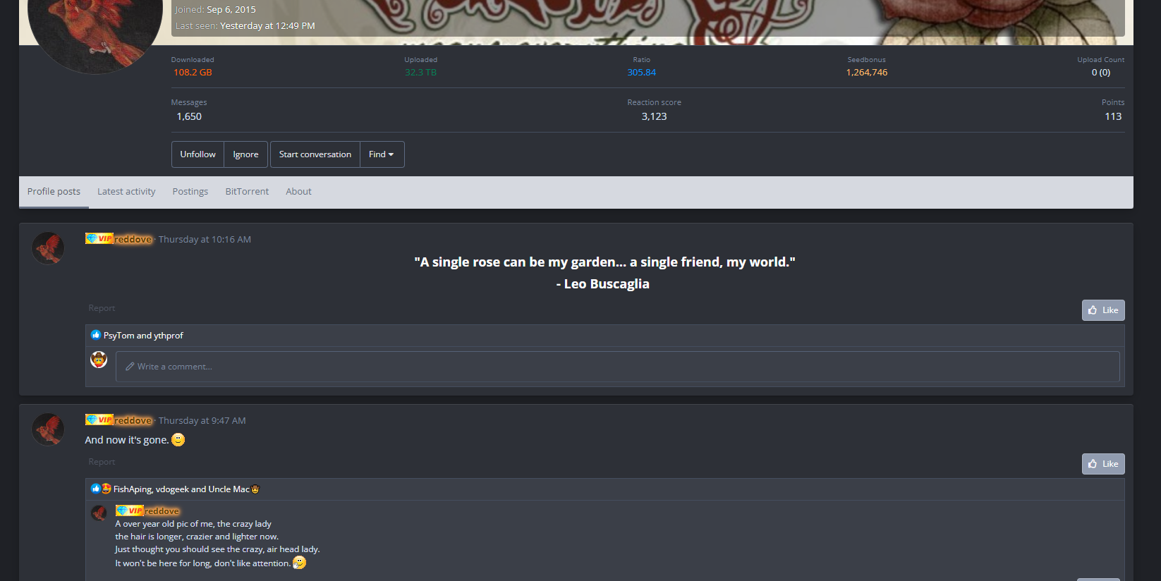Report the Leo Buscaglia quote post
The image size is (1161, 581).
(102, 308)
